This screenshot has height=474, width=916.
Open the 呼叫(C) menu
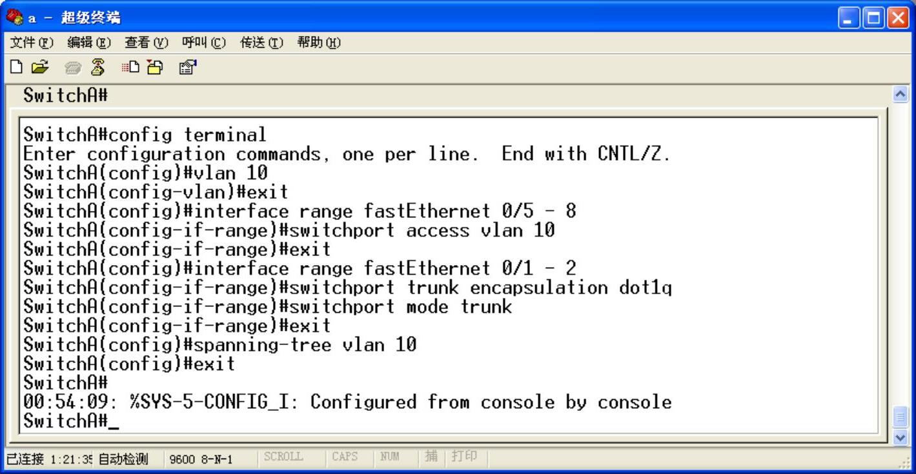coord(204,43)
